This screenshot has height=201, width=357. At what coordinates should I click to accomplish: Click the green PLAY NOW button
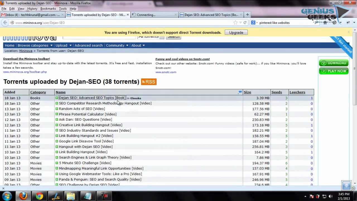pyautogui.click(x=334, y=71)
